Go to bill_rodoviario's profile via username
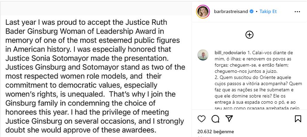 tap(229, 53)
